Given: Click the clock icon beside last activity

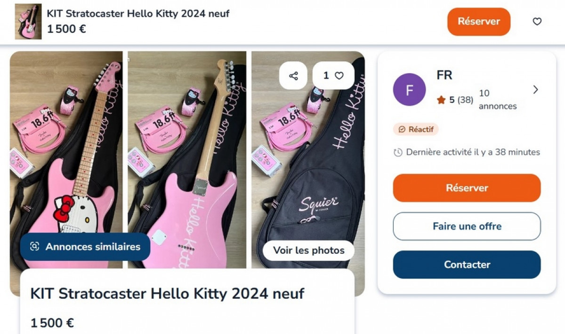Looking at the screenshot, I should coord(398,152).
